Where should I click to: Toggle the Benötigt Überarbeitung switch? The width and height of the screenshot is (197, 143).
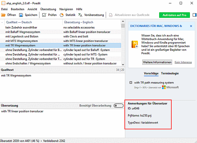[x=118, y=106]
